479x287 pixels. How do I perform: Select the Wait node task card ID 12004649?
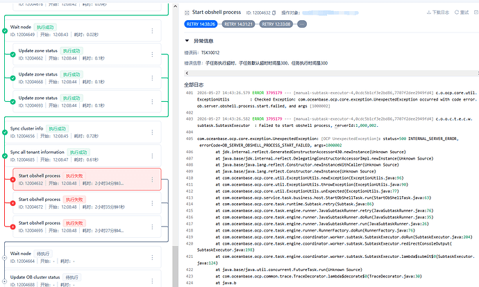pos(84,31)
